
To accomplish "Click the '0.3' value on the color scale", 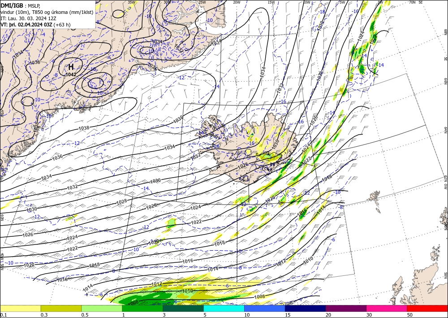I will coord(44,315).
